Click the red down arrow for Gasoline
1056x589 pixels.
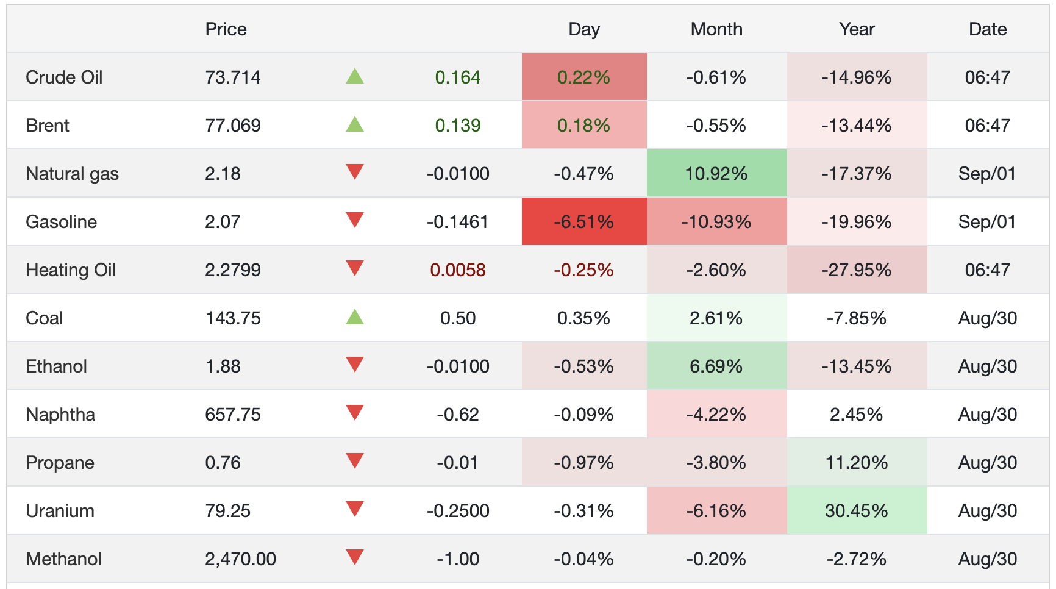pyautogui.click(x=355, y=220)
